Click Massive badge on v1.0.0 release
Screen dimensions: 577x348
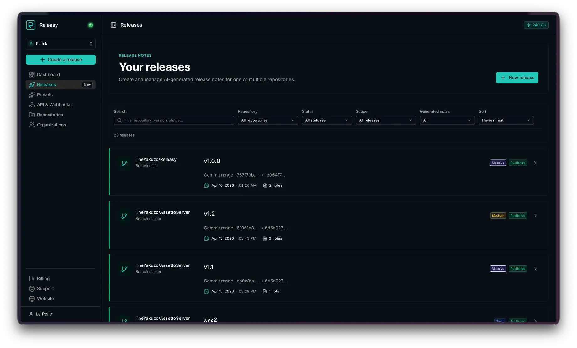point(498,163)
